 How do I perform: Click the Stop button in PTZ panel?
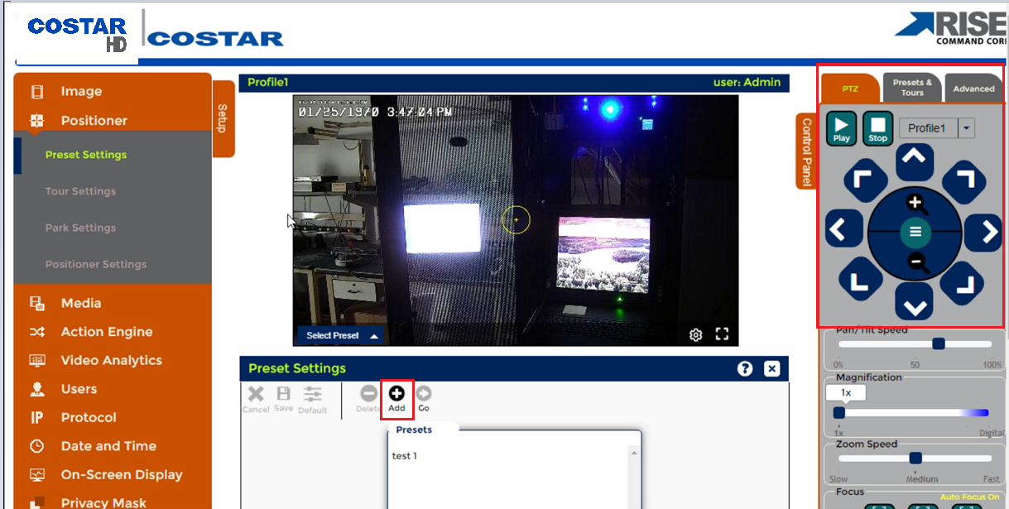tap(877, 128)
